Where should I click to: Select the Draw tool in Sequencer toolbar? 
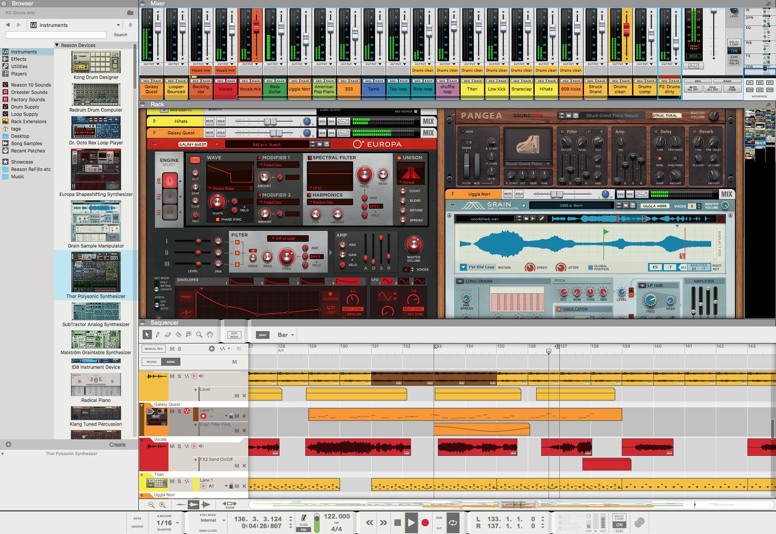point(158,335)
